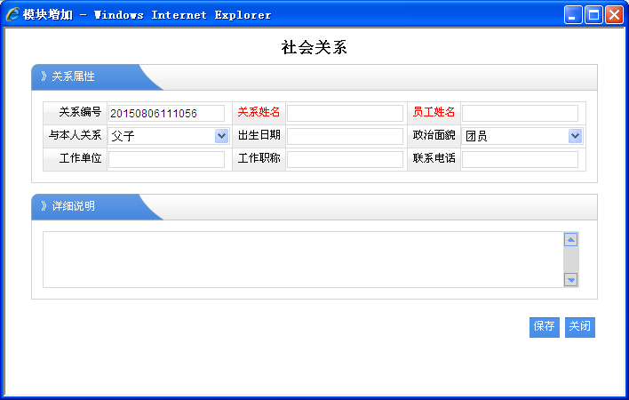Click inside the 详细说明 text area

pos(302,260)
